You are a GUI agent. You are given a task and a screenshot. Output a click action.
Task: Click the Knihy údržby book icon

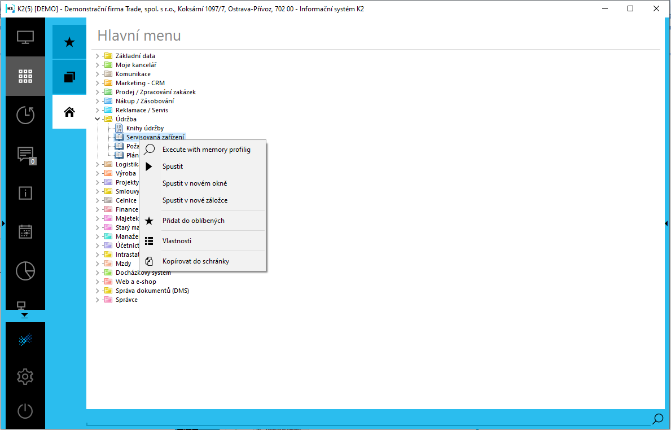[120, 128]
